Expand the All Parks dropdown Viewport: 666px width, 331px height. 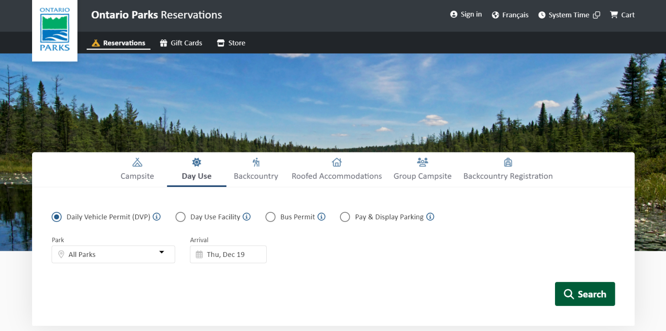(113, 254)
